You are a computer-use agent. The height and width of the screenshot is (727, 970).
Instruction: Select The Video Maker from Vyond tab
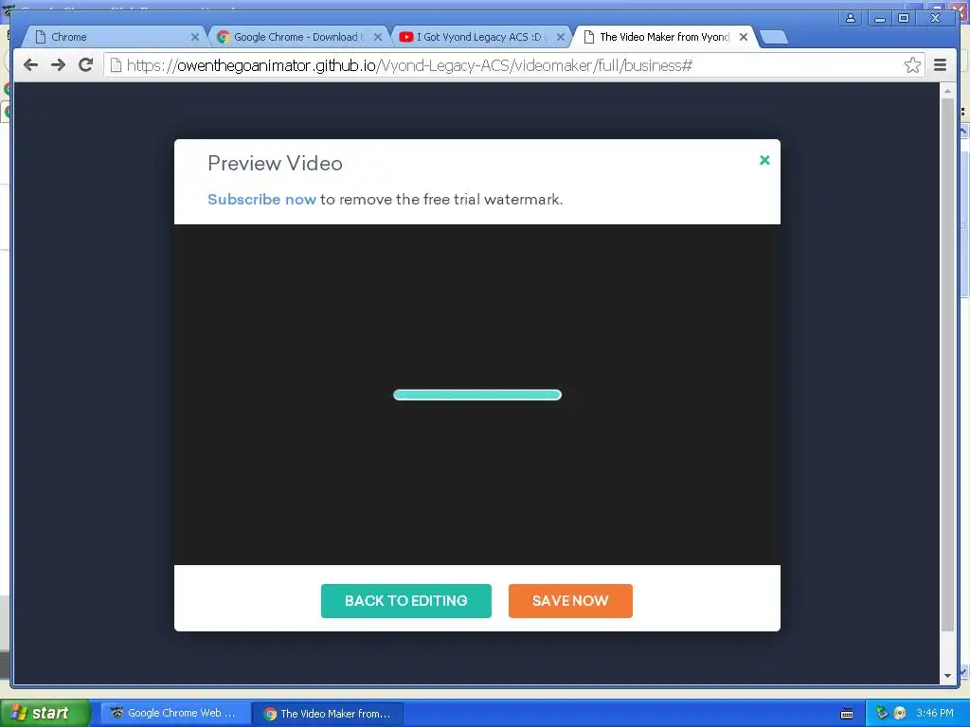pyautogui.click(x=665, y=37)
